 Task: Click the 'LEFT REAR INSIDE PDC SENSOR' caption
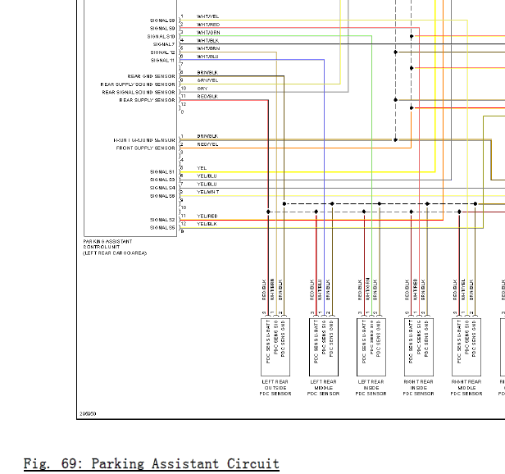click(x=371, y=388)
